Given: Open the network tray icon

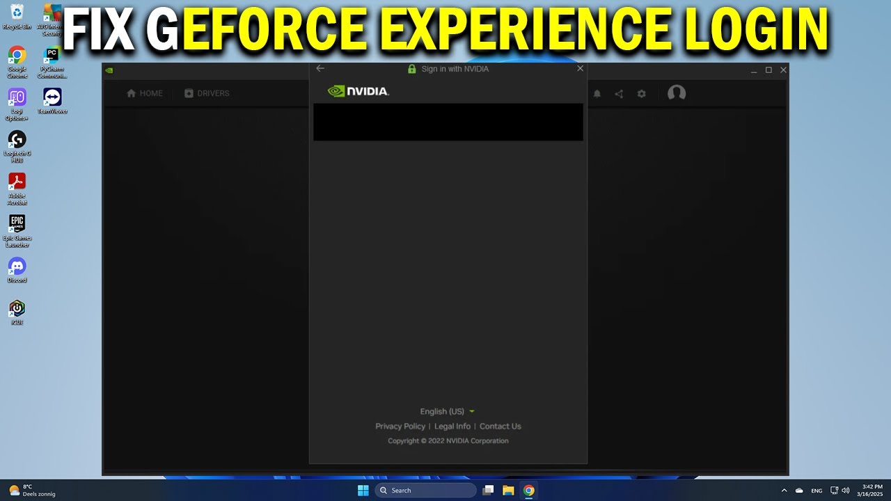Looking at the screenshot, I should tap(835, 491).
